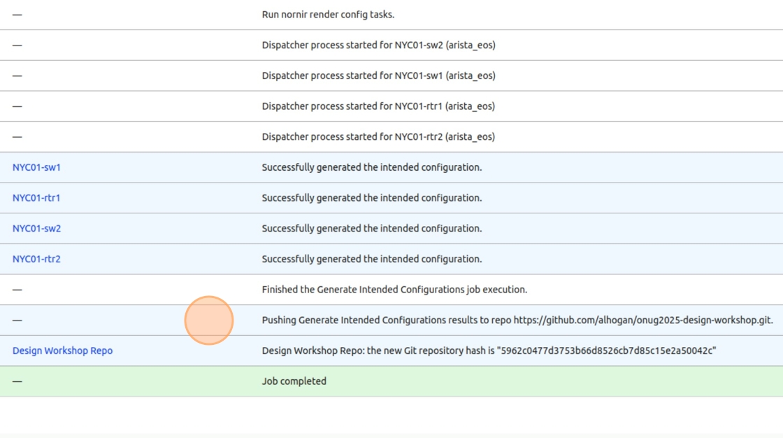The width and height of the screenshot is (783, 438).
Task: Click the dispatcher started message for NYC01-rtr1
Action: pos(378,106)
